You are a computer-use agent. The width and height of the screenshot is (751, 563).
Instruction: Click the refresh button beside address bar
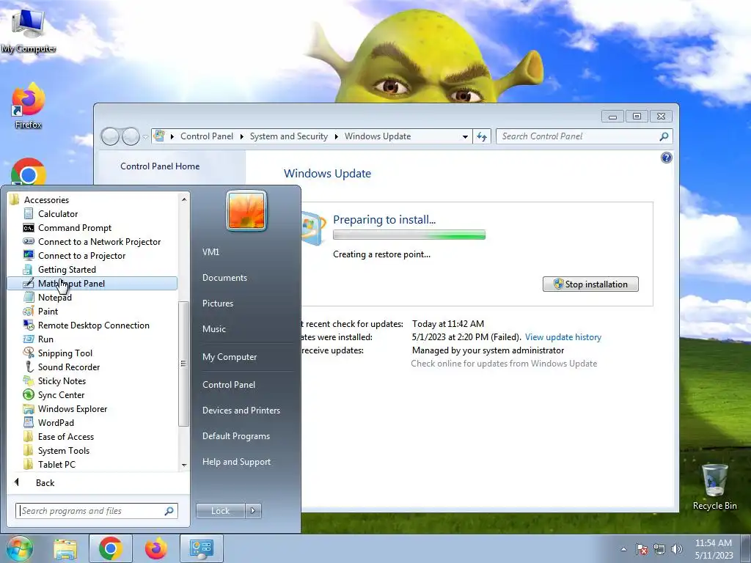point(482,136)
